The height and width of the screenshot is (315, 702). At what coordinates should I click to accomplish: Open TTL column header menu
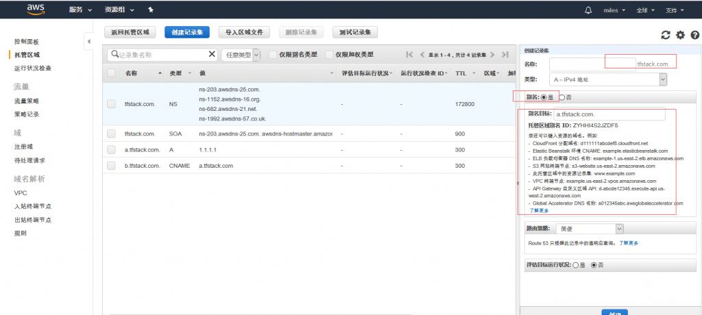[x=474, y=73]
